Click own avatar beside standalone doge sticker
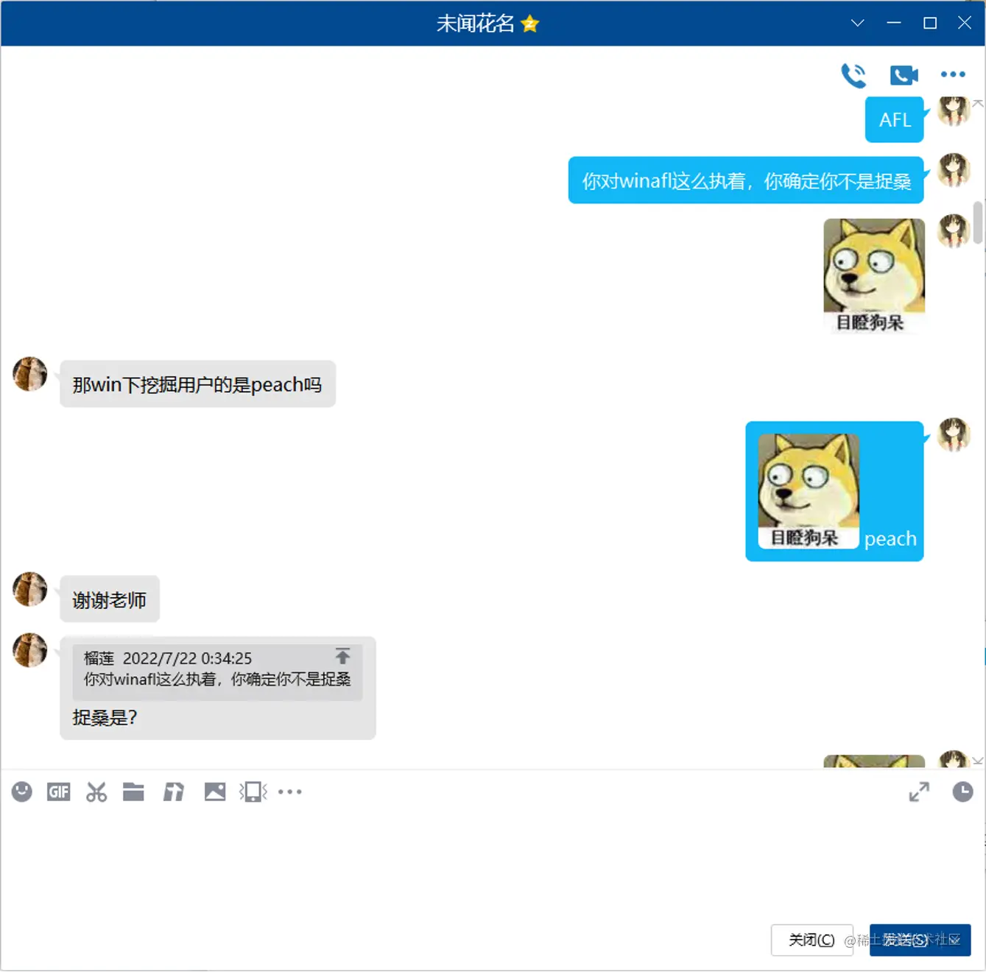 pyautogui.click(x=954, y=231)
